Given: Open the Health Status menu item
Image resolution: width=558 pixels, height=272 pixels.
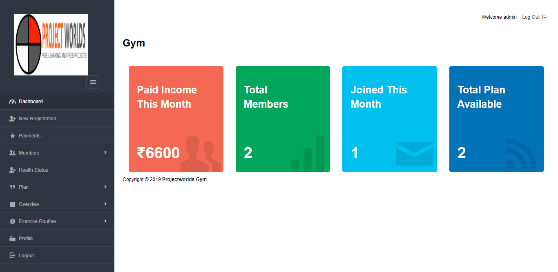Looking at the screenshot, I should point(33,170).
